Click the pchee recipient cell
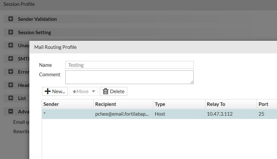Image resolution: width=277 pixels, height=159 pixels. pyautogui.click(x=122, y=114)
